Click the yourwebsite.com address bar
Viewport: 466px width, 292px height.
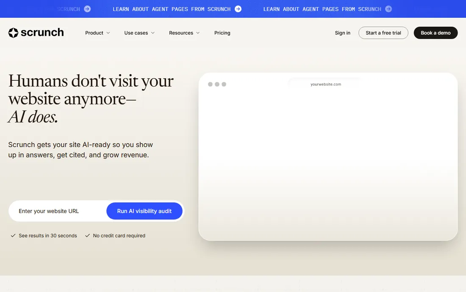pyautogui.click(x=326, y=84)
